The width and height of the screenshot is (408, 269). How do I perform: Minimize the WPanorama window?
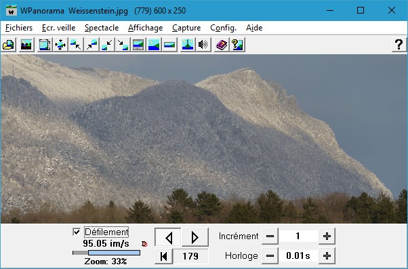pyautogui.click(x=330, y=10)
